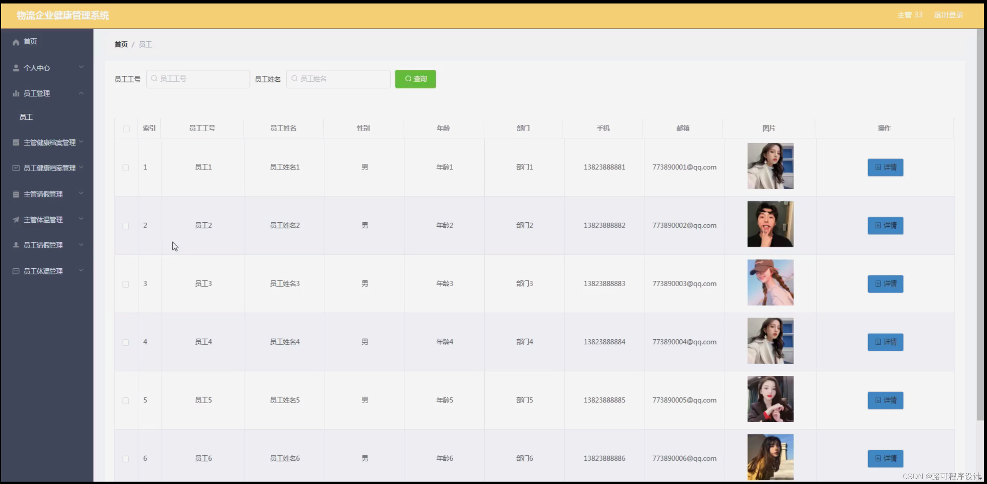Select the checkbox for row 员工4

(x=126, y=342)
